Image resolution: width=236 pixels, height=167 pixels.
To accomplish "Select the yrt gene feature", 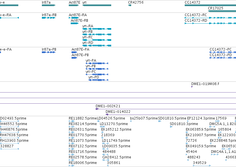I will tap(97, 5).
